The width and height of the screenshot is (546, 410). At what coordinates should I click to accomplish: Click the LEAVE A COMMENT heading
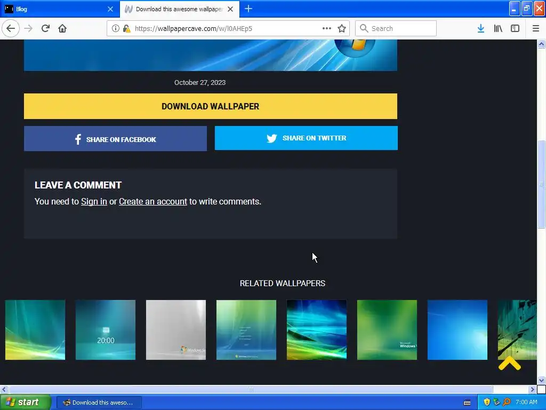click(x=78, y=185)
